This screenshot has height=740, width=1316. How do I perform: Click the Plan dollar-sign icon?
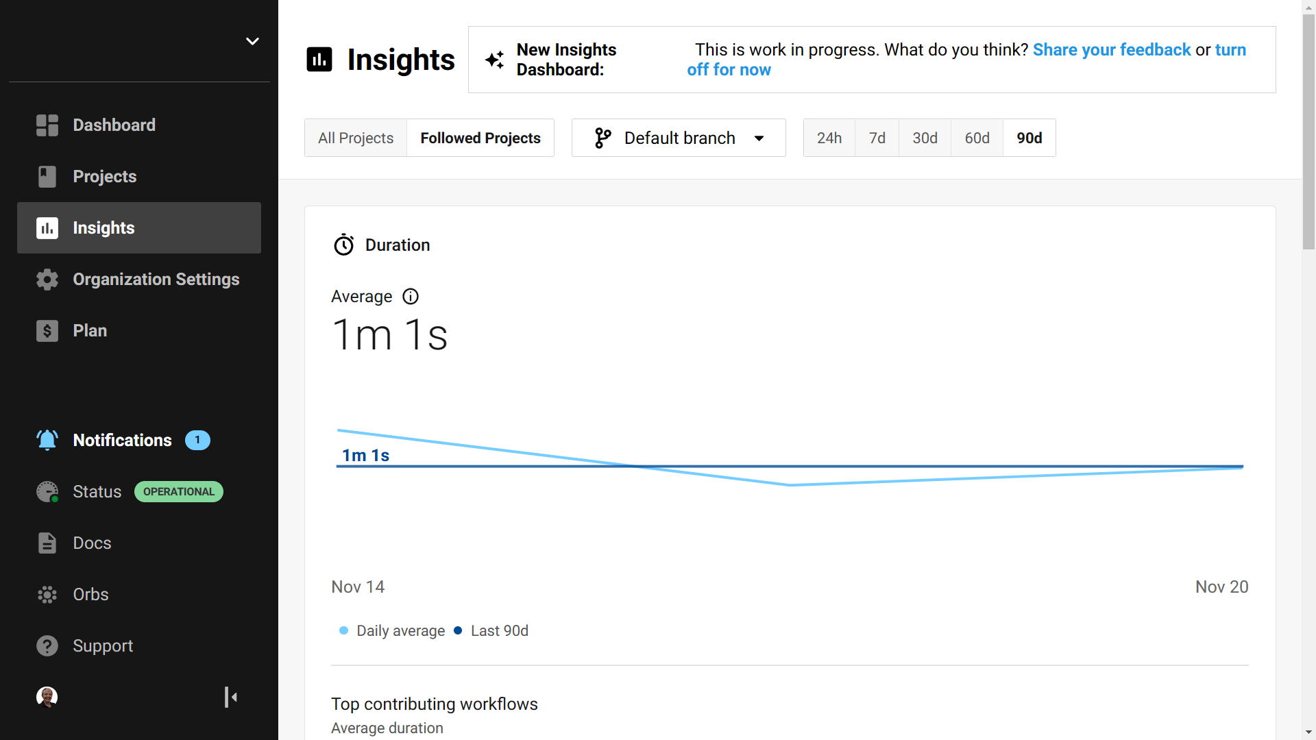[46, 330]
